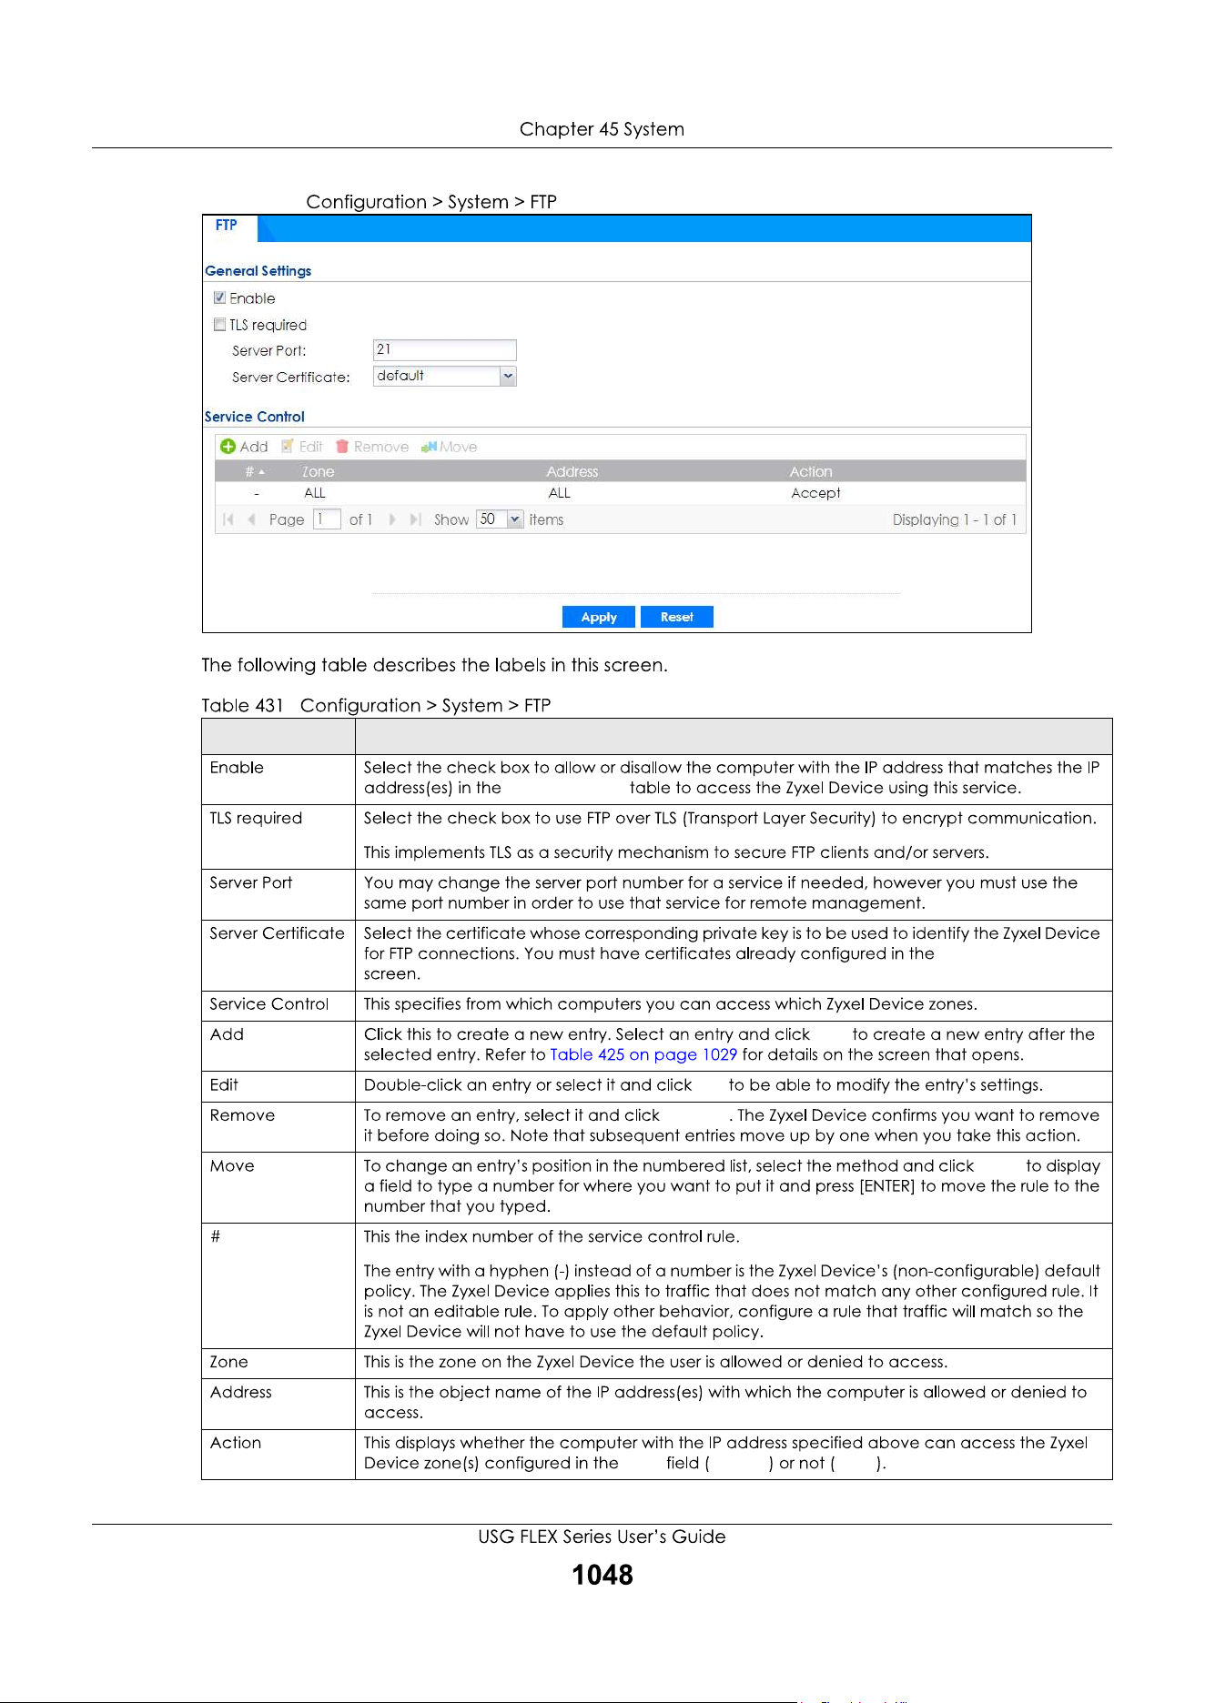Click the '#' row label in description table
This screenshot has height=1703, width=1205.
(216, 1236)
